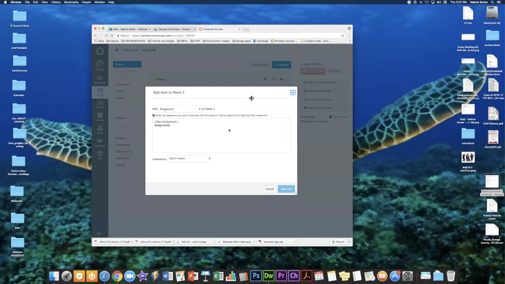The width and height of the screenshot is (505, 284).
Task: Open Trash from the dock
Action: 451,276
